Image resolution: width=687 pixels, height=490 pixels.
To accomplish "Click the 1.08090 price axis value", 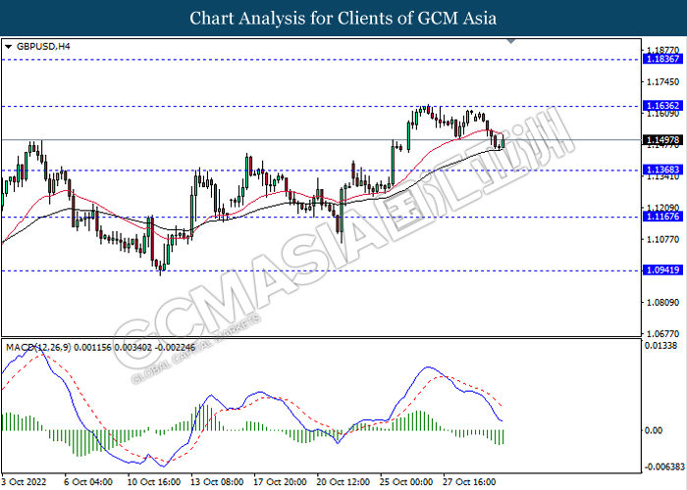I will 662,302.
